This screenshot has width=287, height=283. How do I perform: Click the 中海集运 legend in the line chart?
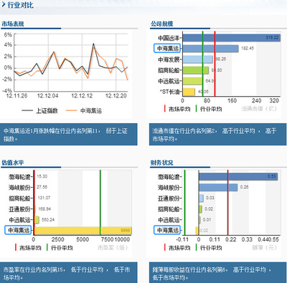(84, 110)
